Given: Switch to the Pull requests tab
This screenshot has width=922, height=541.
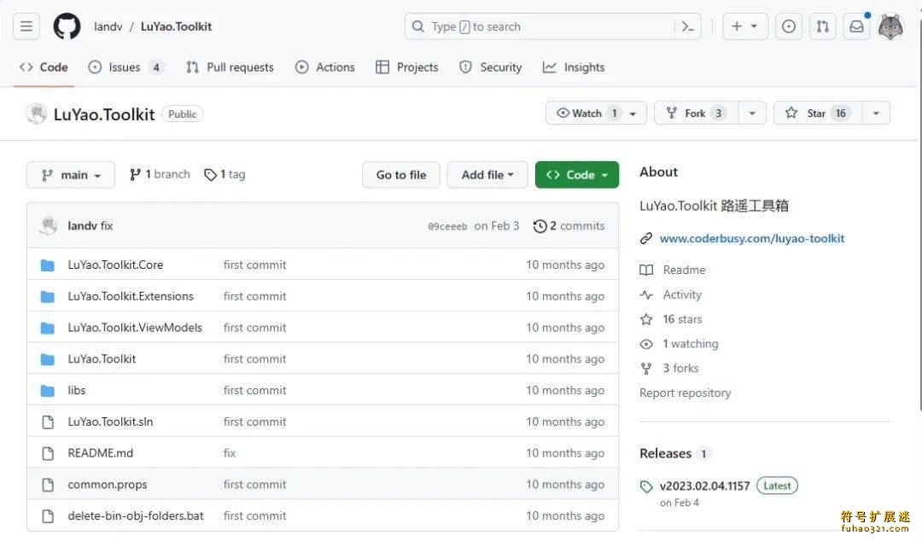Looking at the screenshot, I should pyautogui.click(x=230, y=67).
